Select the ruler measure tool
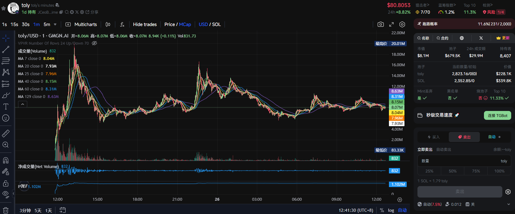Image resolution: width=515 pixels, height=214 pixels. tap(6, 133)
